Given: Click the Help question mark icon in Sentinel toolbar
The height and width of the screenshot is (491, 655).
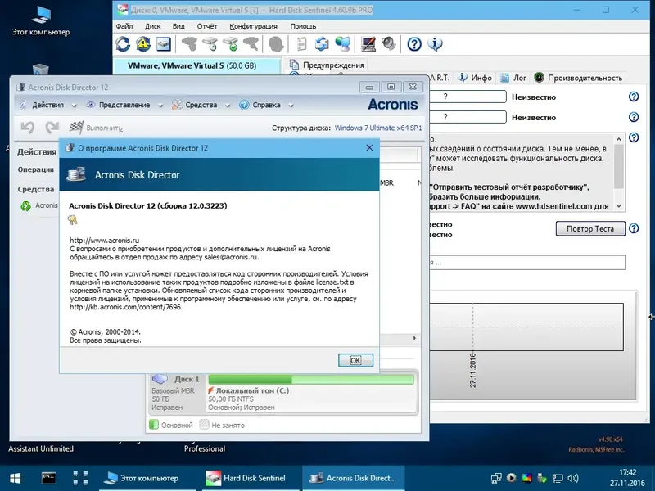Looking at the screenshot, I should coord(413,43).
